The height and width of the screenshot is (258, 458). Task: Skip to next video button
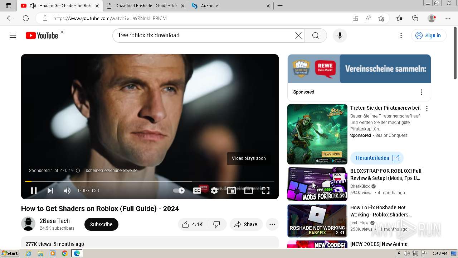click(50, 191)
